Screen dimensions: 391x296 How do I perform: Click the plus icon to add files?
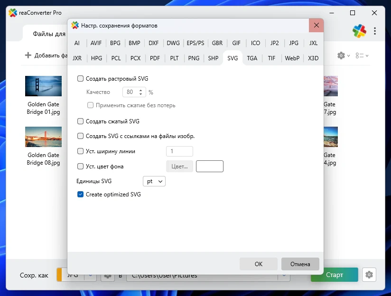click(28, 55)
